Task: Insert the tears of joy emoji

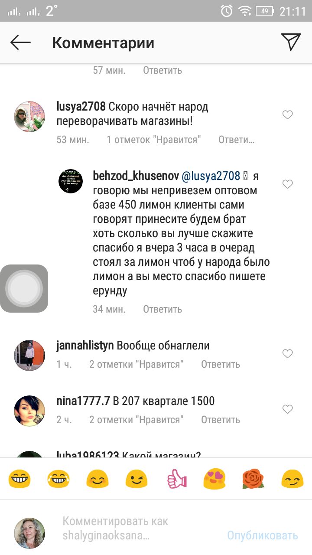Action: (x=58, y=479)
